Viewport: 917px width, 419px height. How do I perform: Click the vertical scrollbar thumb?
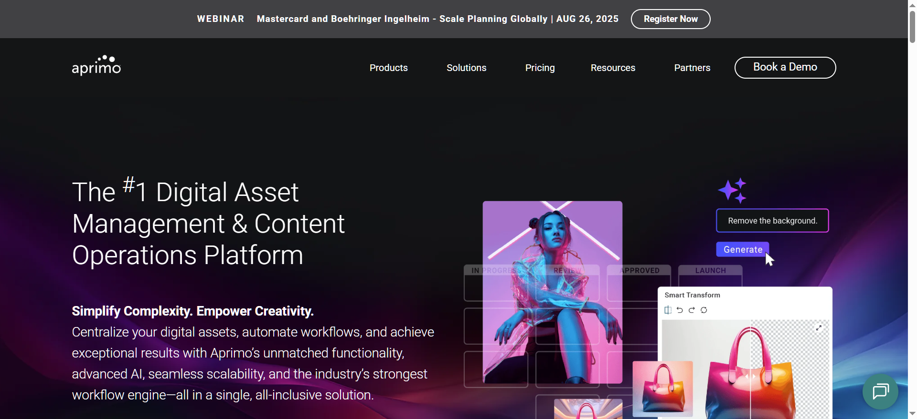(912, 26)
